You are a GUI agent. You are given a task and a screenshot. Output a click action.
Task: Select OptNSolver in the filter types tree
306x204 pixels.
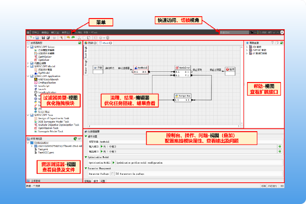point(45,57)
